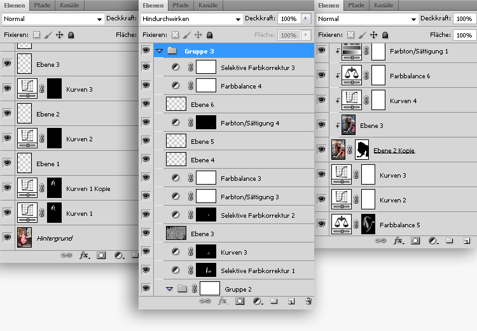Click the folder icon of Gruppe 3
Screen dimensions: 477x331
tap(171, 51)
